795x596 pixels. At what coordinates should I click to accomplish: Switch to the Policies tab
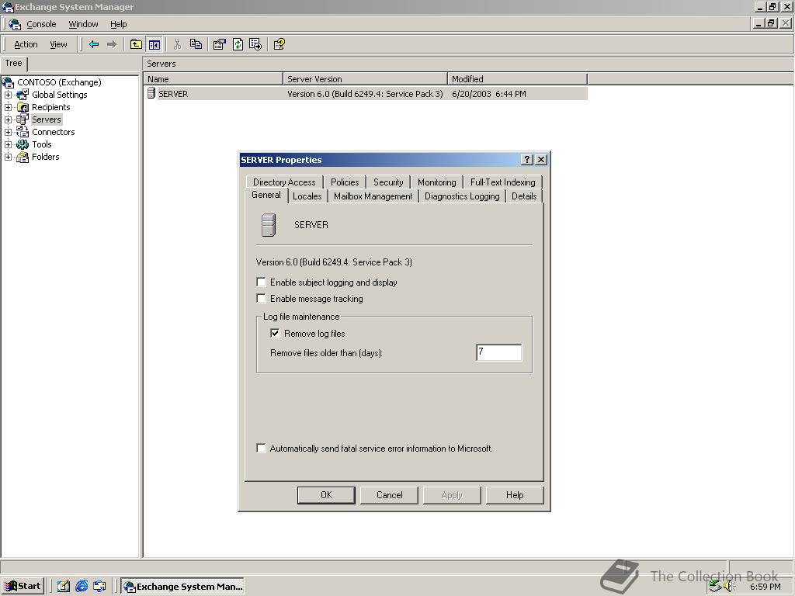point(344,182)
